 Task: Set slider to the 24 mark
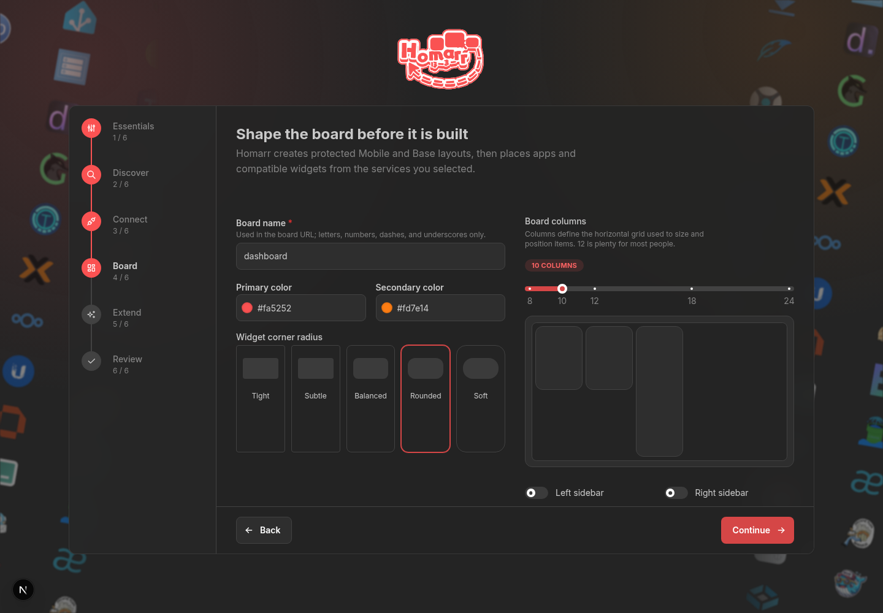click(789, 289)
